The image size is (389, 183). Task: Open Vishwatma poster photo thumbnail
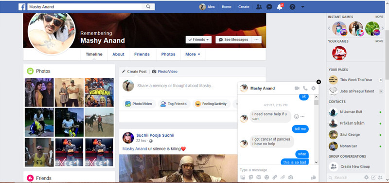pyautogui.click(x=99, y=92)
